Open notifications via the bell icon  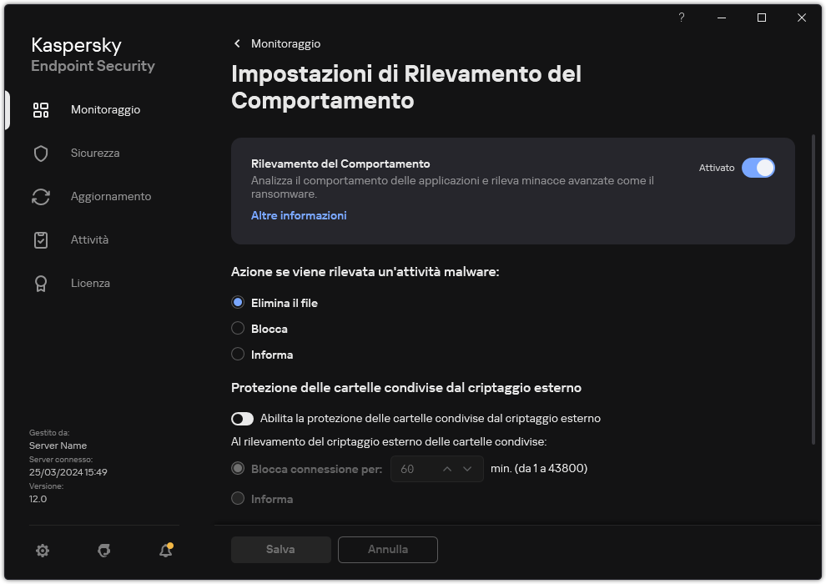pyautogui.click(x=164, y=551)
